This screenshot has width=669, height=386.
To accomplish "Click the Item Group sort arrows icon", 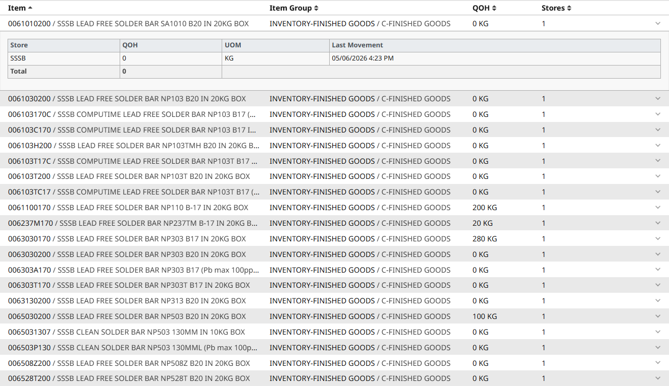I will click(x=316, y=8).
